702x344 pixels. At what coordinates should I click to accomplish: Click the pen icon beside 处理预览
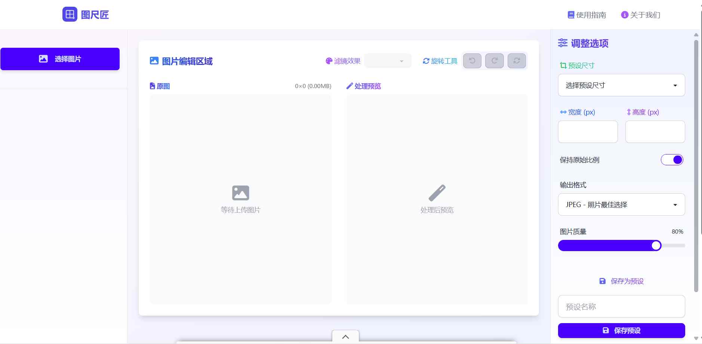tap(349, 86)
